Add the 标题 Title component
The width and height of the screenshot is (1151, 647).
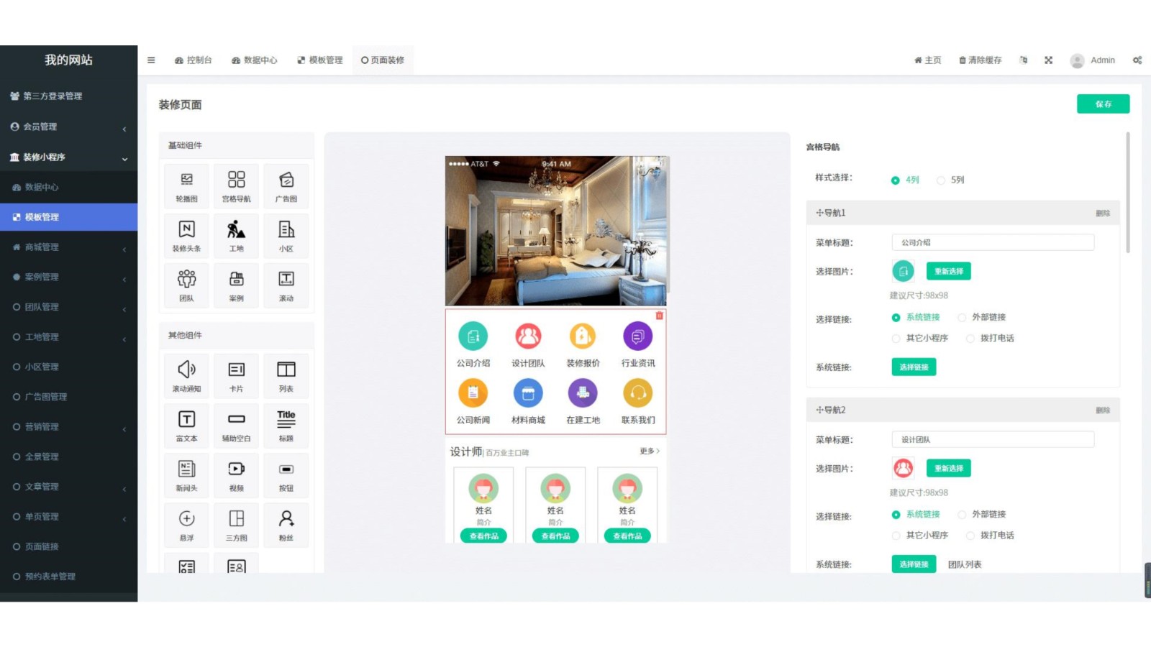(286, 425)
